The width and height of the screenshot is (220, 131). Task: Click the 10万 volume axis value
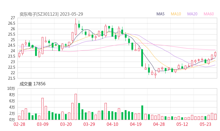coord(11,88)
